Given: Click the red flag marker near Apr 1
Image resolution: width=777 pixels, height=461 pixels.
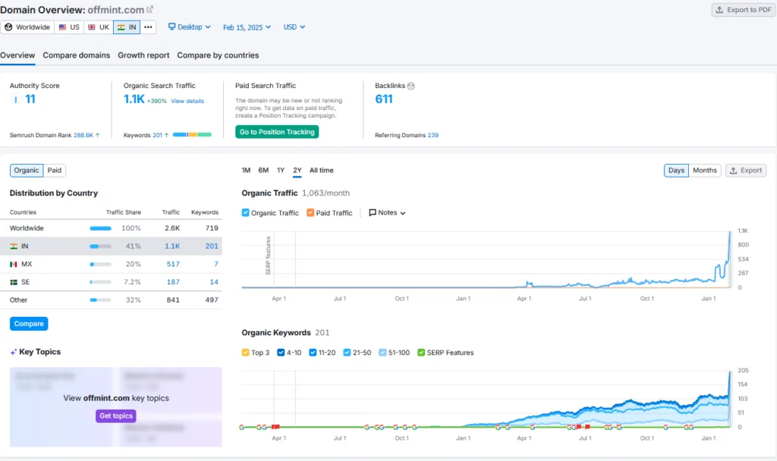Looking at the screenshot, I should 276,427.
